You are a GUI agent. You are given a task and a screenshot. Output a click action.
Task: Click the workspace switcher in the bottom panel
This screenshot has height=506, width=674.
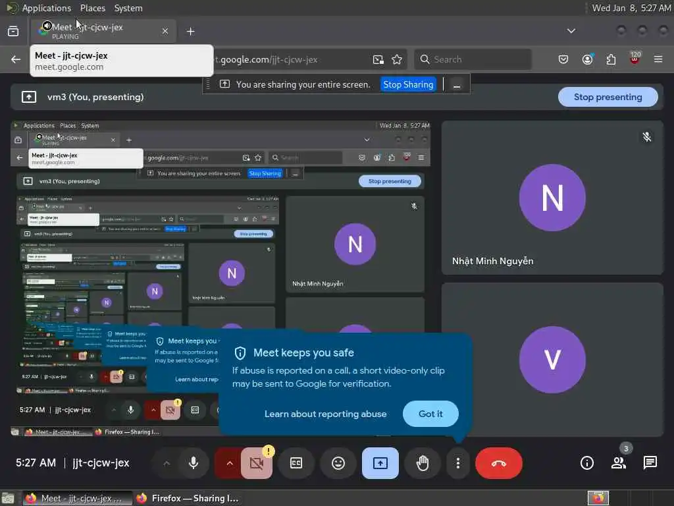click(x=598, y=498)
